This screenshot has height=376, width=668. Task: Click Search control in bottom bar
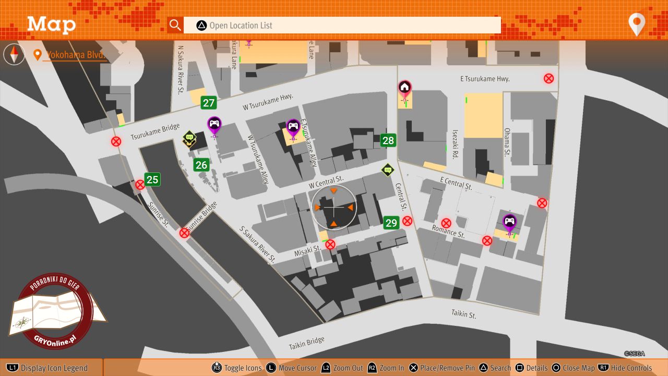pyautogui.click(x=495, y=368)
